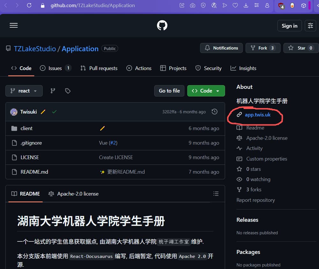Click the browser address bar URL
This screenshot has width=319, height=269.
93,5
